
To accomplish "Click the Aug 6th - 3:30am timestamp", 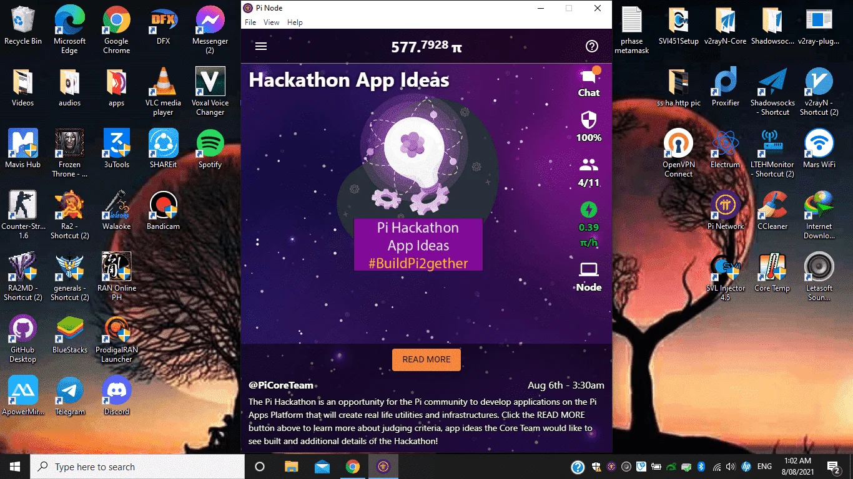I will coord(566,385).
